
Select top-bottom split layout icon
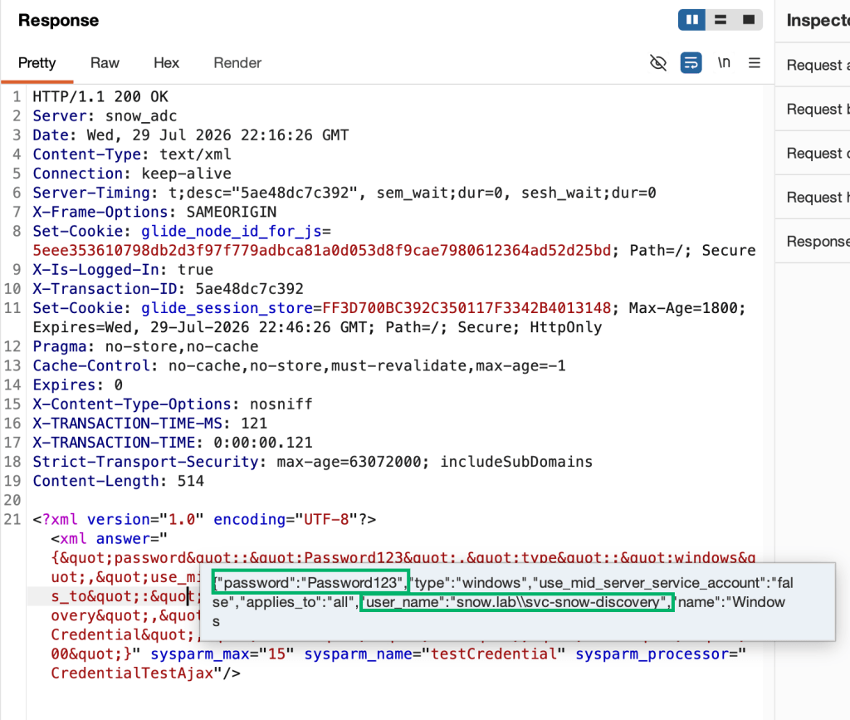tap(721, 20)
